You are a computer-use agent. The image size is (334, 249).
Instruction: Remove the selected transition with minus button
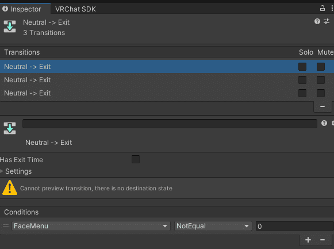(x=323, y=106)
